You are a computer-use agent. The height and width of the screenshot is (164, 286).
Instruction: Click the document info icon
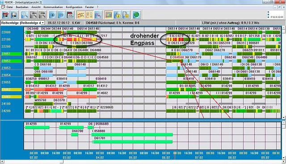(126, 15)
